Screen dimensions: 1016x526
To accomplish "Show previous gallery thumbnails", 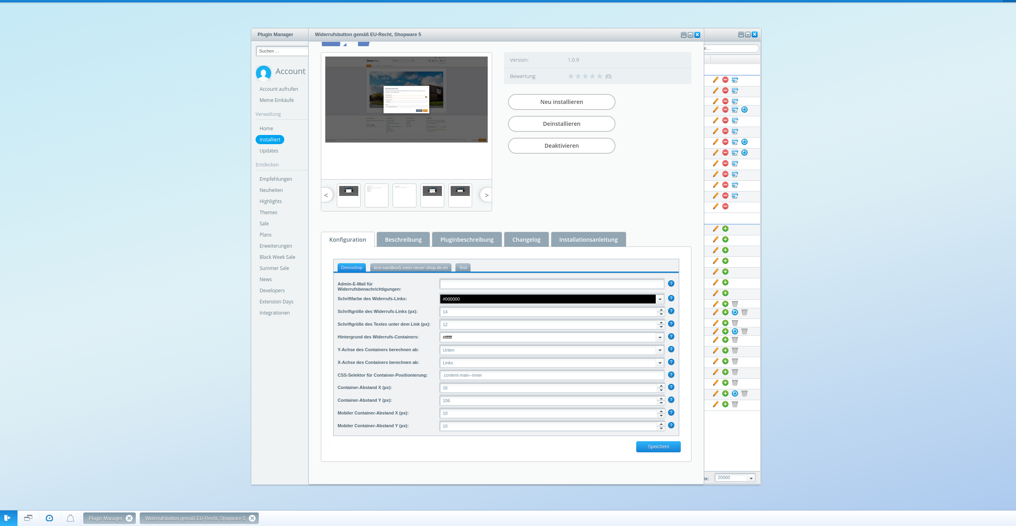I will click(x=326, y=195).
